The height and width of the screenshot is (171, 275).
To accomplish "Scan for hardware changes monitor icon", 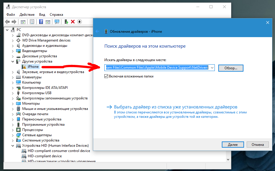I will click(57, 22).
